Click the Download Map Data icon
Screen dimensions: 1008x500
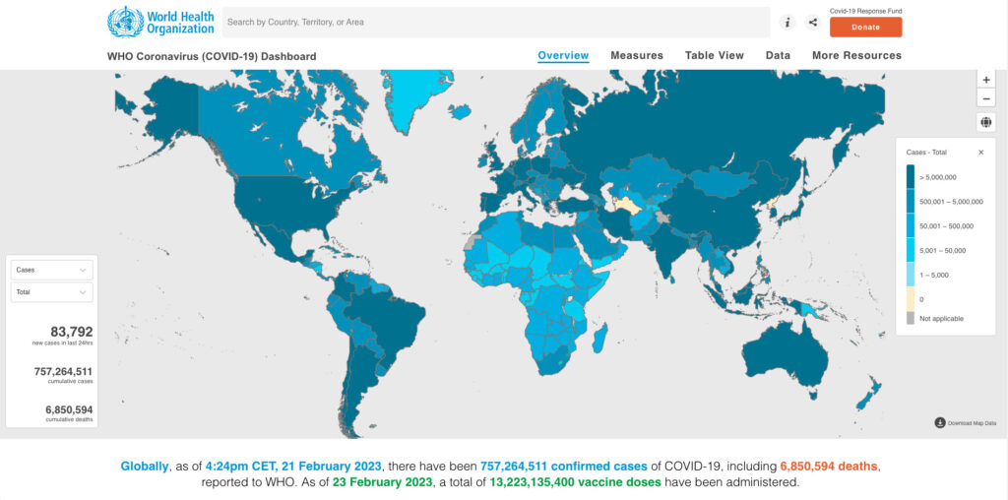(940, 423)
